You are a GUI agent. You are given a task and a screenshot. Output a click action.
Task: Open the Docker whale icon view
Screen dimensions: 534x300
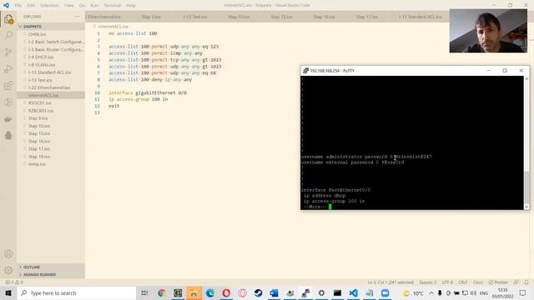coord(8,118)
